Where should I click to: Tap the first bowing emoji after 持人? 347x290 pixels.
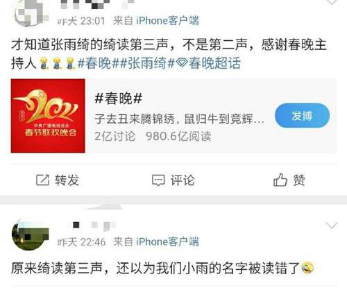tap(43, 63)
